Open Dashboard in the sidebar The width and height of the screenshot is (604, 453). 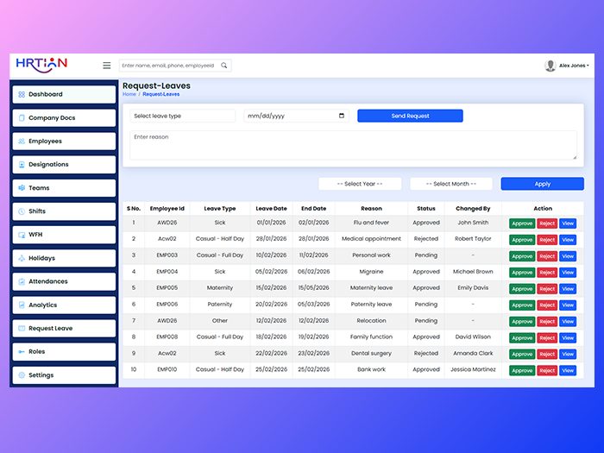(64, 94)
